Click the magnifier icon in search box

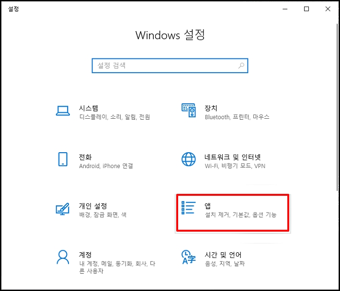click(241, 66)
